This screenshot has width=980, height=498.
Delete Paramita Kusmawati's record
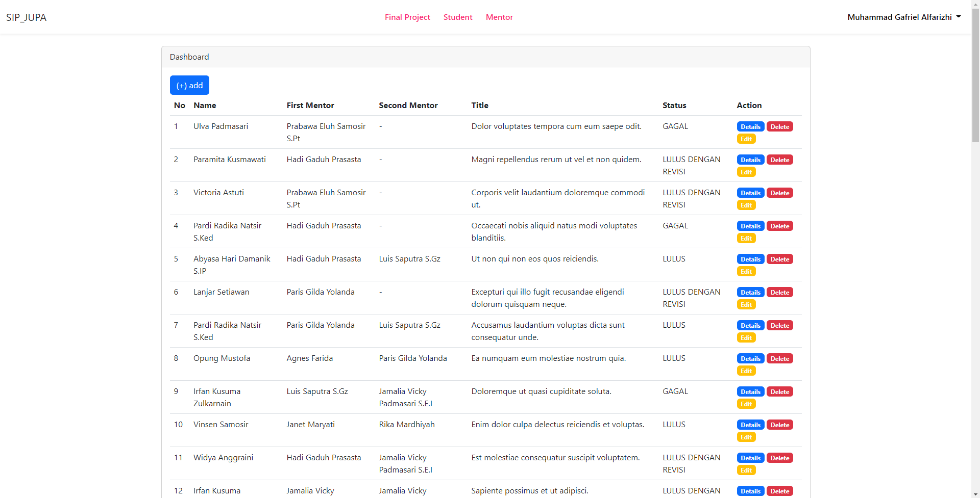(x=779, y=160)
